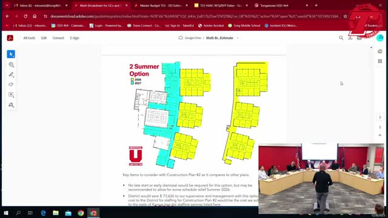Open the Tong Middle School bookmark
This screenshot has width=388, height=218.
coord(244,25)
